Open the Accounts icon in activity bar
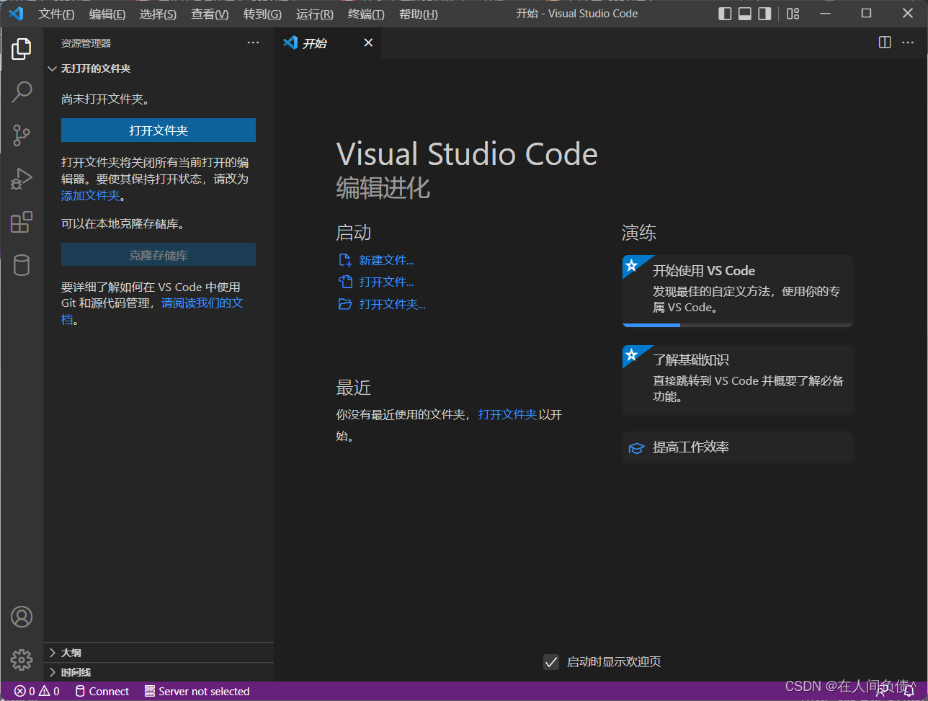 coord(22,617)
